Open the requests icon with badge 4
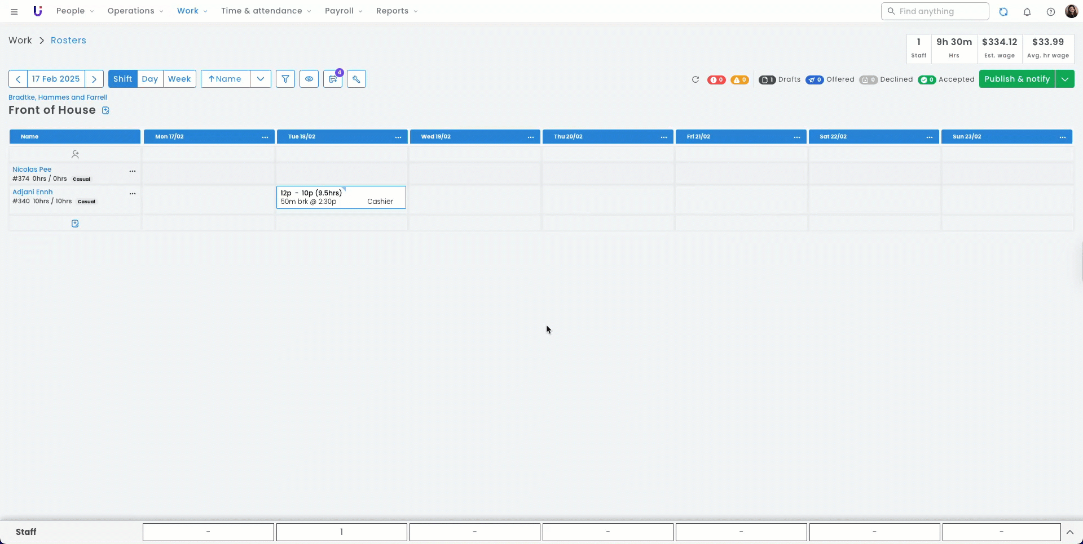The width and height of the screenshot is (1083, 544). click(x=333, y=79)
